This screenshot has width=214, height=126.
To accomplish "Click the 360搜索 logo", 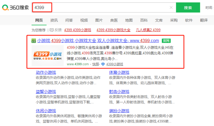I will click(16, 8).
